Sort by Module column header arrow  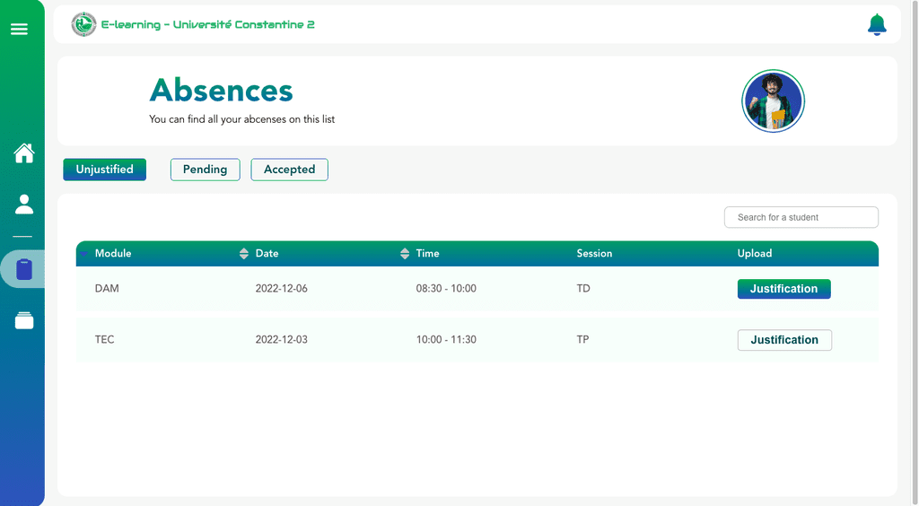(x=83, y=254)
